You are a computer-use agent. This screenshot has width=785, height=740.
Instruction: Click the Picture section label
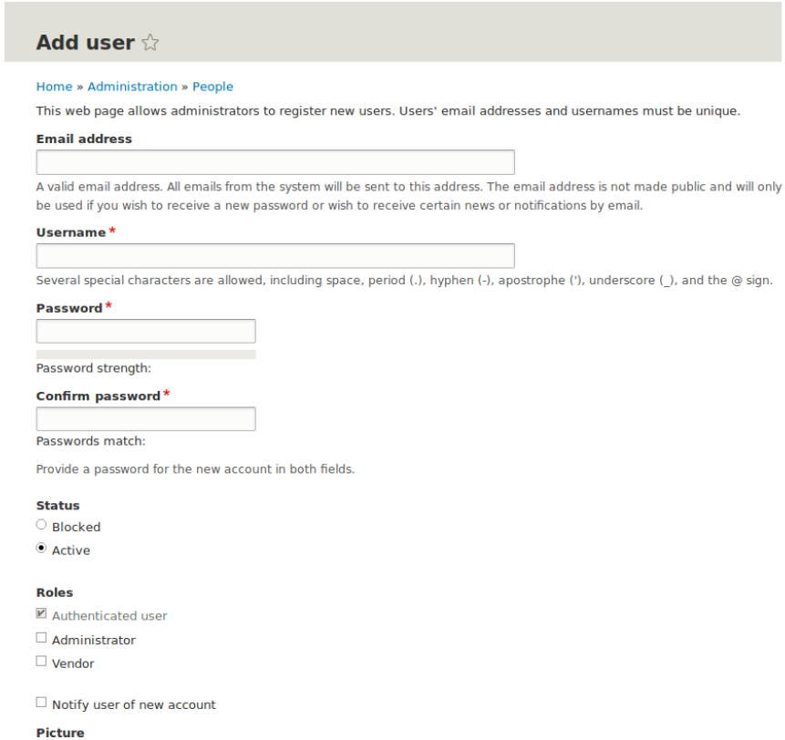pyautogui.click(x=59, y=732)
